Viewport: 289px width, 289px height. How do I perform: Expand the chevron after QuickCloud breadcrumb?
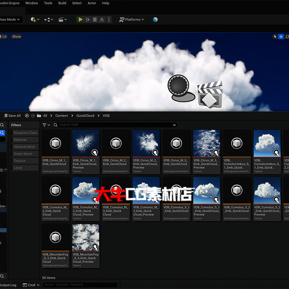(98, 116)
